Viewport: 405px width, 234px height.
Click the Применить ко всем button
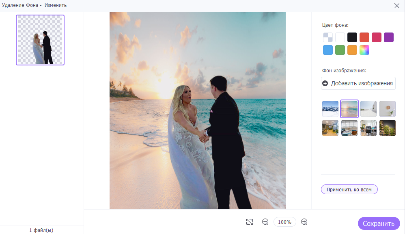coord(349,189)
